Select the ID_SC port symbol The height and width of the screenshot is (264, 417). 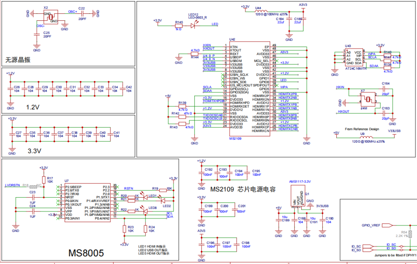[x=368, y=247]
